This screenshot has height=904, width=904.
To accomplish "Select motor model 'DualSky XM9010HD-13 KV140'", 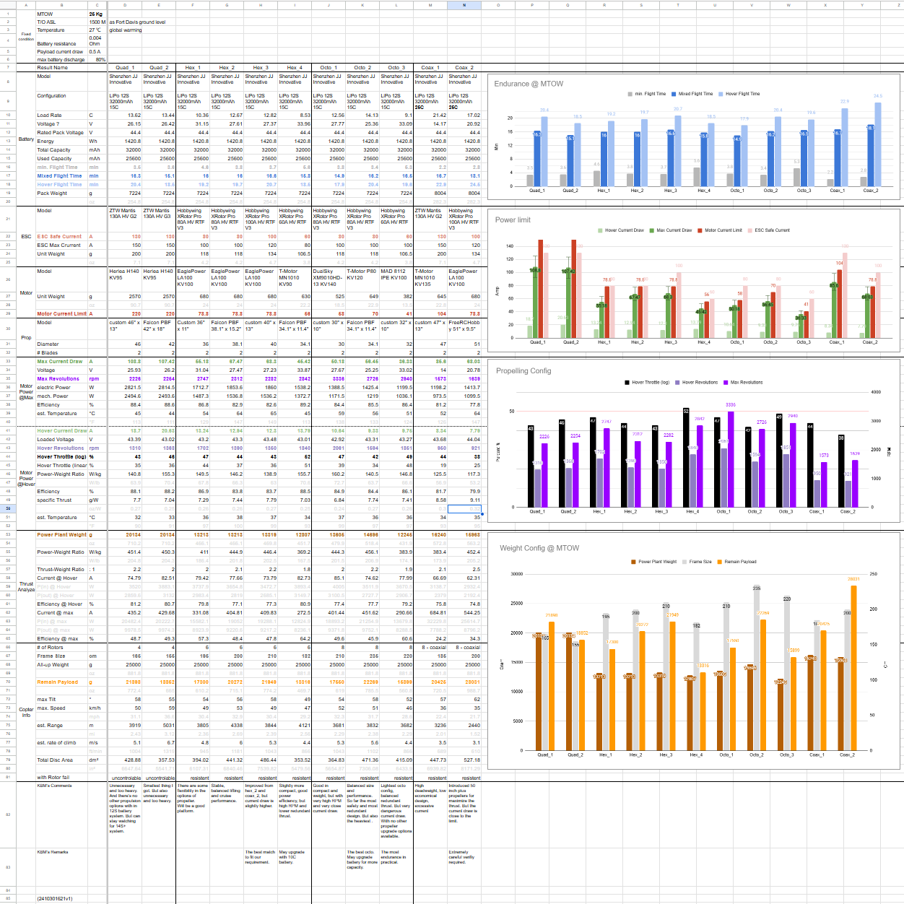I will tap(329, 278).
